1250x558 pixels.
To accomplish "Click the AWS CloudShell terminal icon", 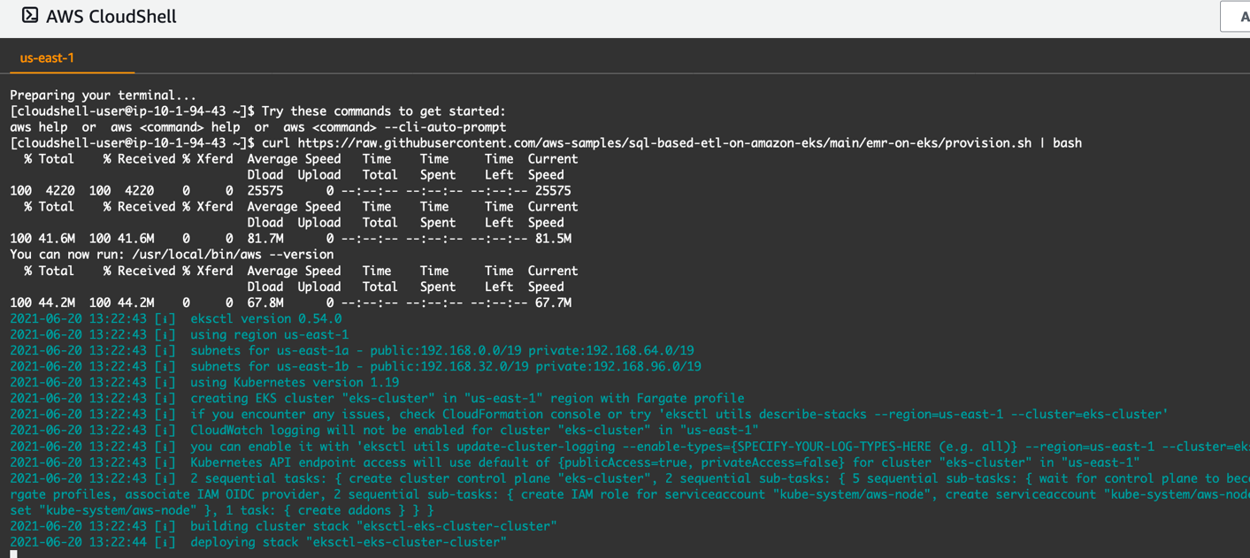I will pyautogui.click(x=30, y=15).
